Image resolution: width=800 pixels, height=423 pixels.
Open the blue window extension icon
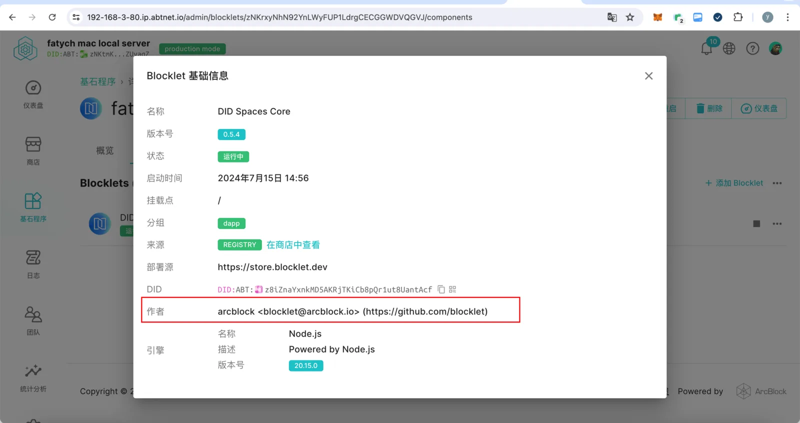[697, 17]
